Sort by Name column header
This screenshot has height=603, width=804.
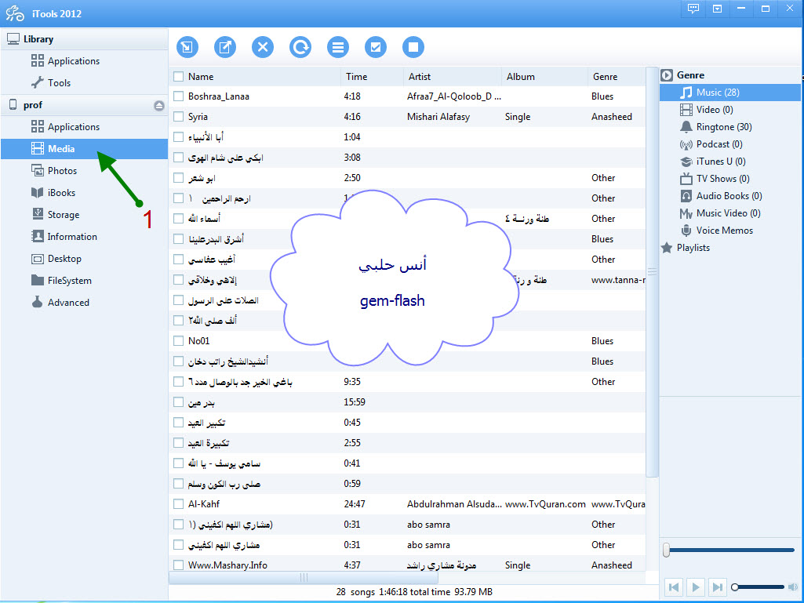click(201, 76)
